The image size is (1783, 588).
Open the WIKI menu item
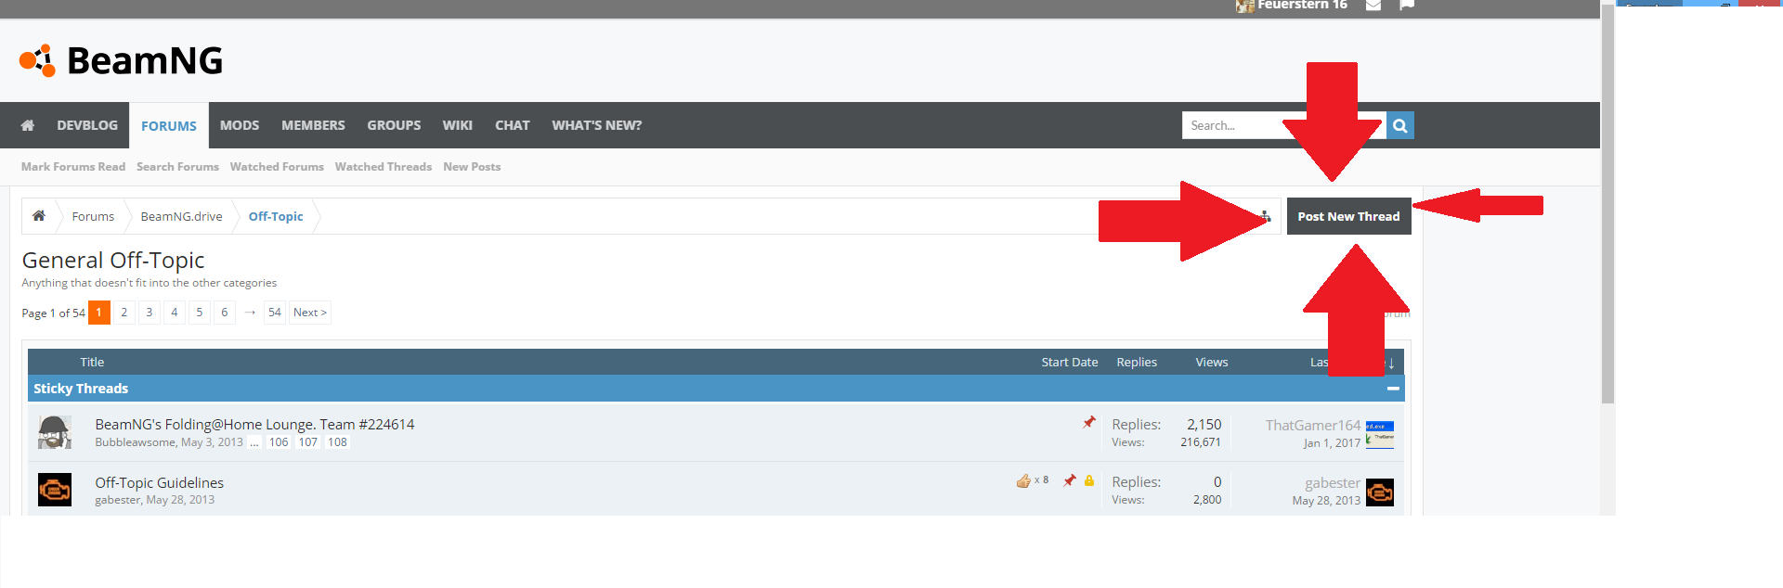[x=457, y=125]
